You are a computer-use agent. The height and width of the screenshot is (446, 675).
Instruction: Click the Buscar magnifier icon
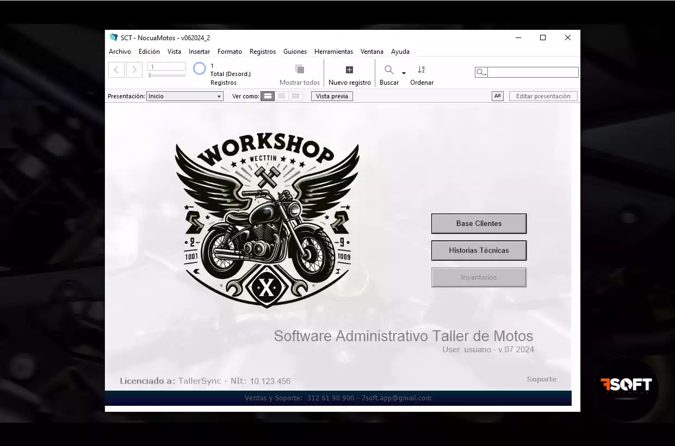pyautogui.click(x=389, y=70)
